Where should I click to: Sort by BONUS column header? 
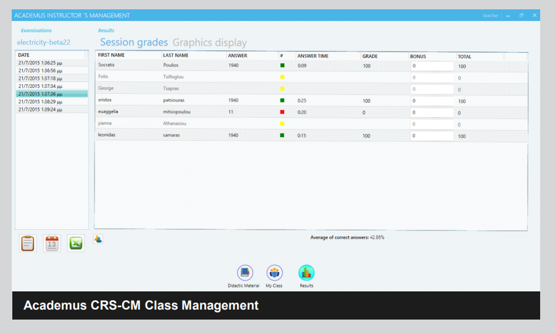point(418,56)
